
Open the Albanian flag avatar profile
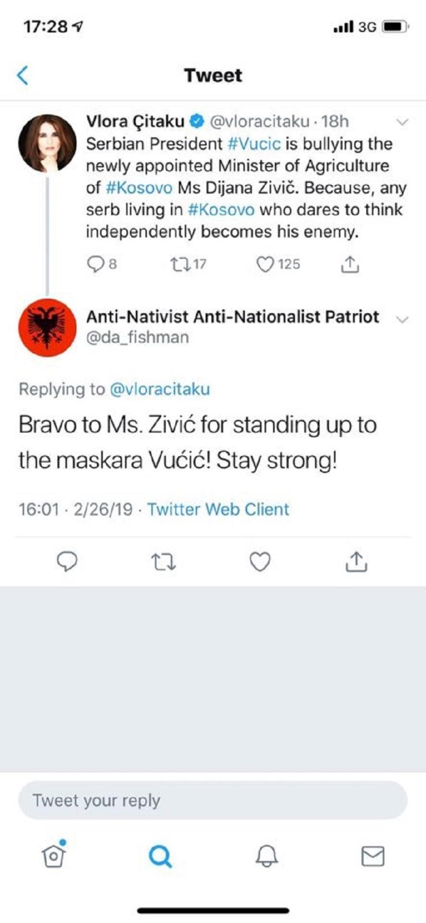[47, 328]
